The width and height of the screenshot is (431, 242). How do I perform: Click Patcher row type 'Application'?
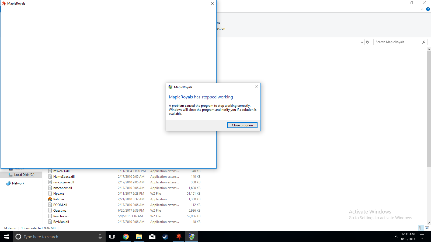coord(158,199)
